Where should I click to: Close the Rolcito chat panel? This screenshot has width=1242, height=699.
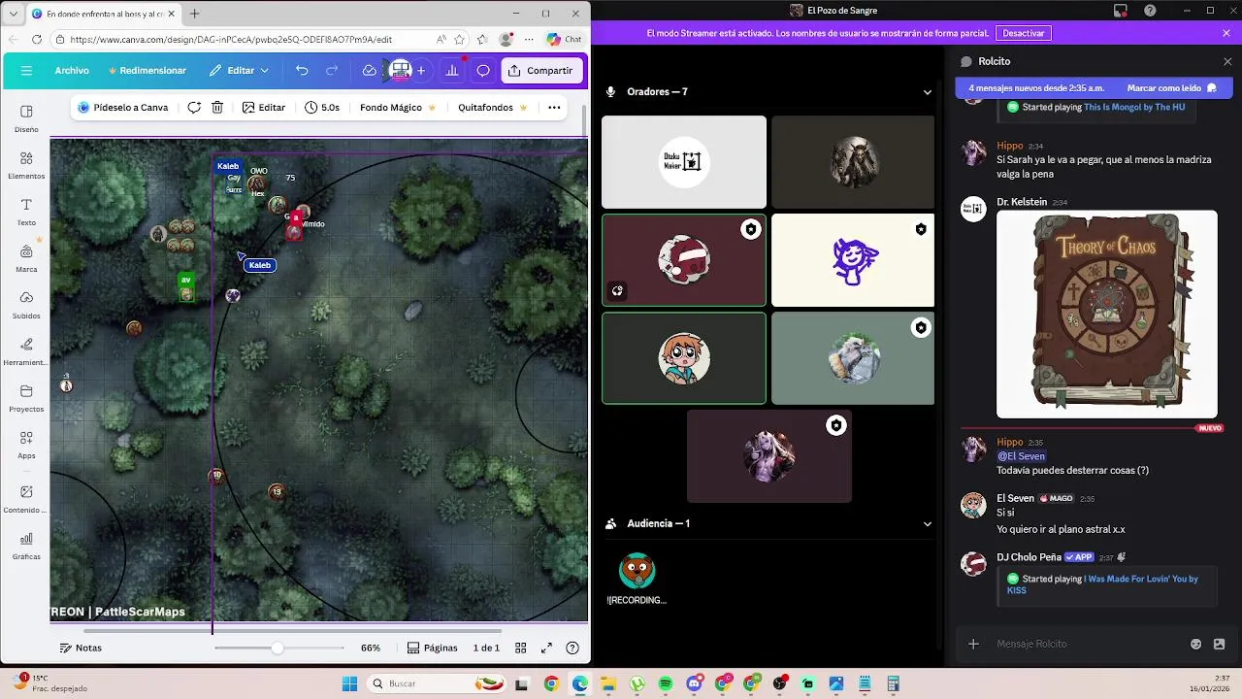(1227, 61)
